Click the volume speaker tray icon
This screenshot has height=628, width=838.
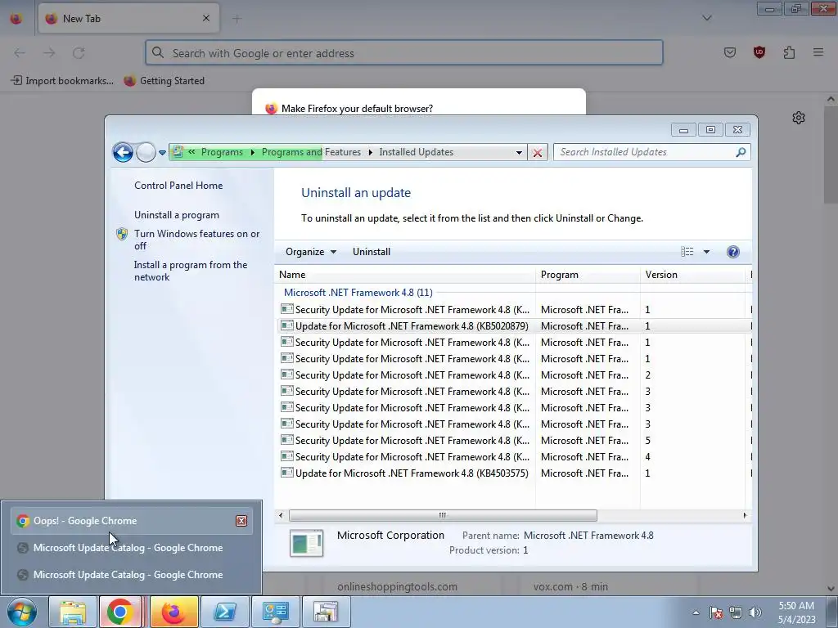click(x=755, y=613)
